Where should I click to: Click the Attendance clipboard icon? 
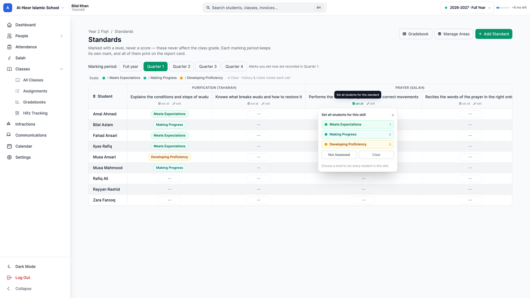[x=9, y=47]
